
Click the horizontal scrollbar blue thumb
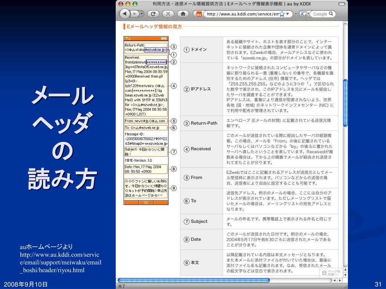(194, 280)
